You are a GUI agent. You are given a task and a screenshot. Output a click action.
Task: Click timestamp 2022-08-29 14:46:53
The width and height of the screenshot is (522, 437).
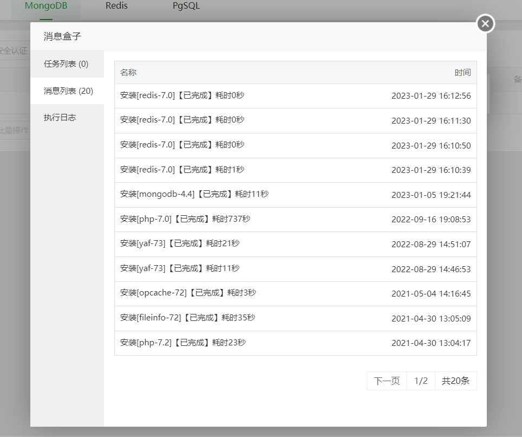pos(431,269)
